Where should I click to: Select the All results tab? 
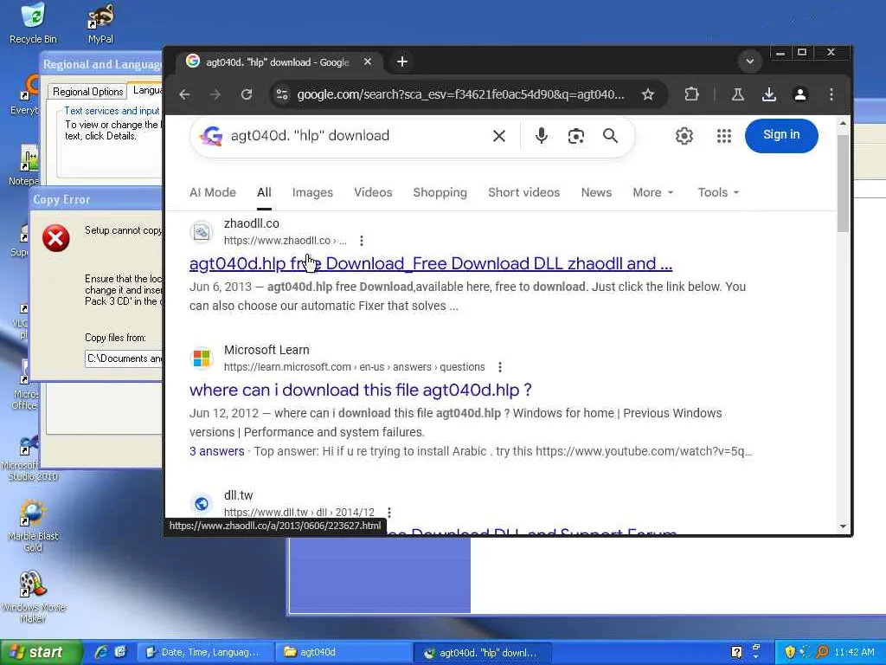coord(264,192)
